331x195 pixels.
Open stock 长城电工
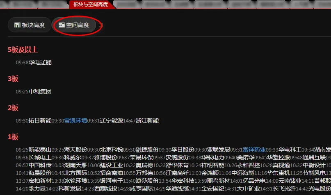coord(40,157)
